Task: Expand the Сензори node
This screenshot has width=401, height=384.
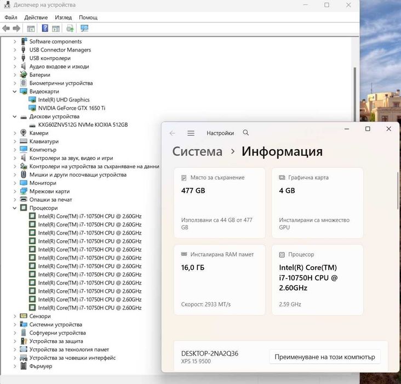Action: point(15,316)
